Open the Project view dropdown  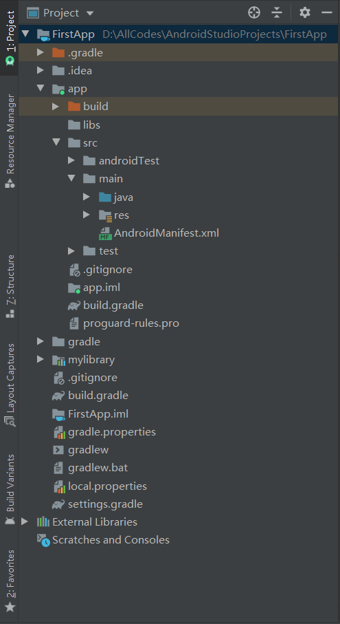pyautogui.click(x=60, y=13)
